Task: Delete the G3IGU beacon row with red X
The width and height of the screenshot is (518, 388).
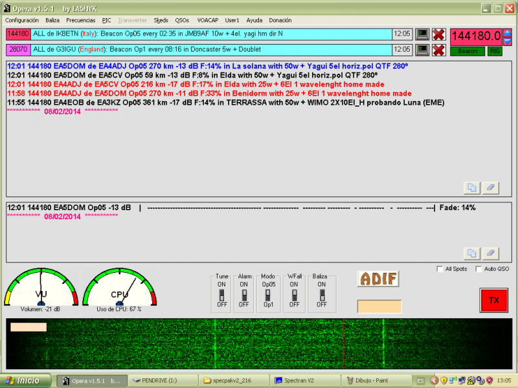Action: click(x=439, y=50)
